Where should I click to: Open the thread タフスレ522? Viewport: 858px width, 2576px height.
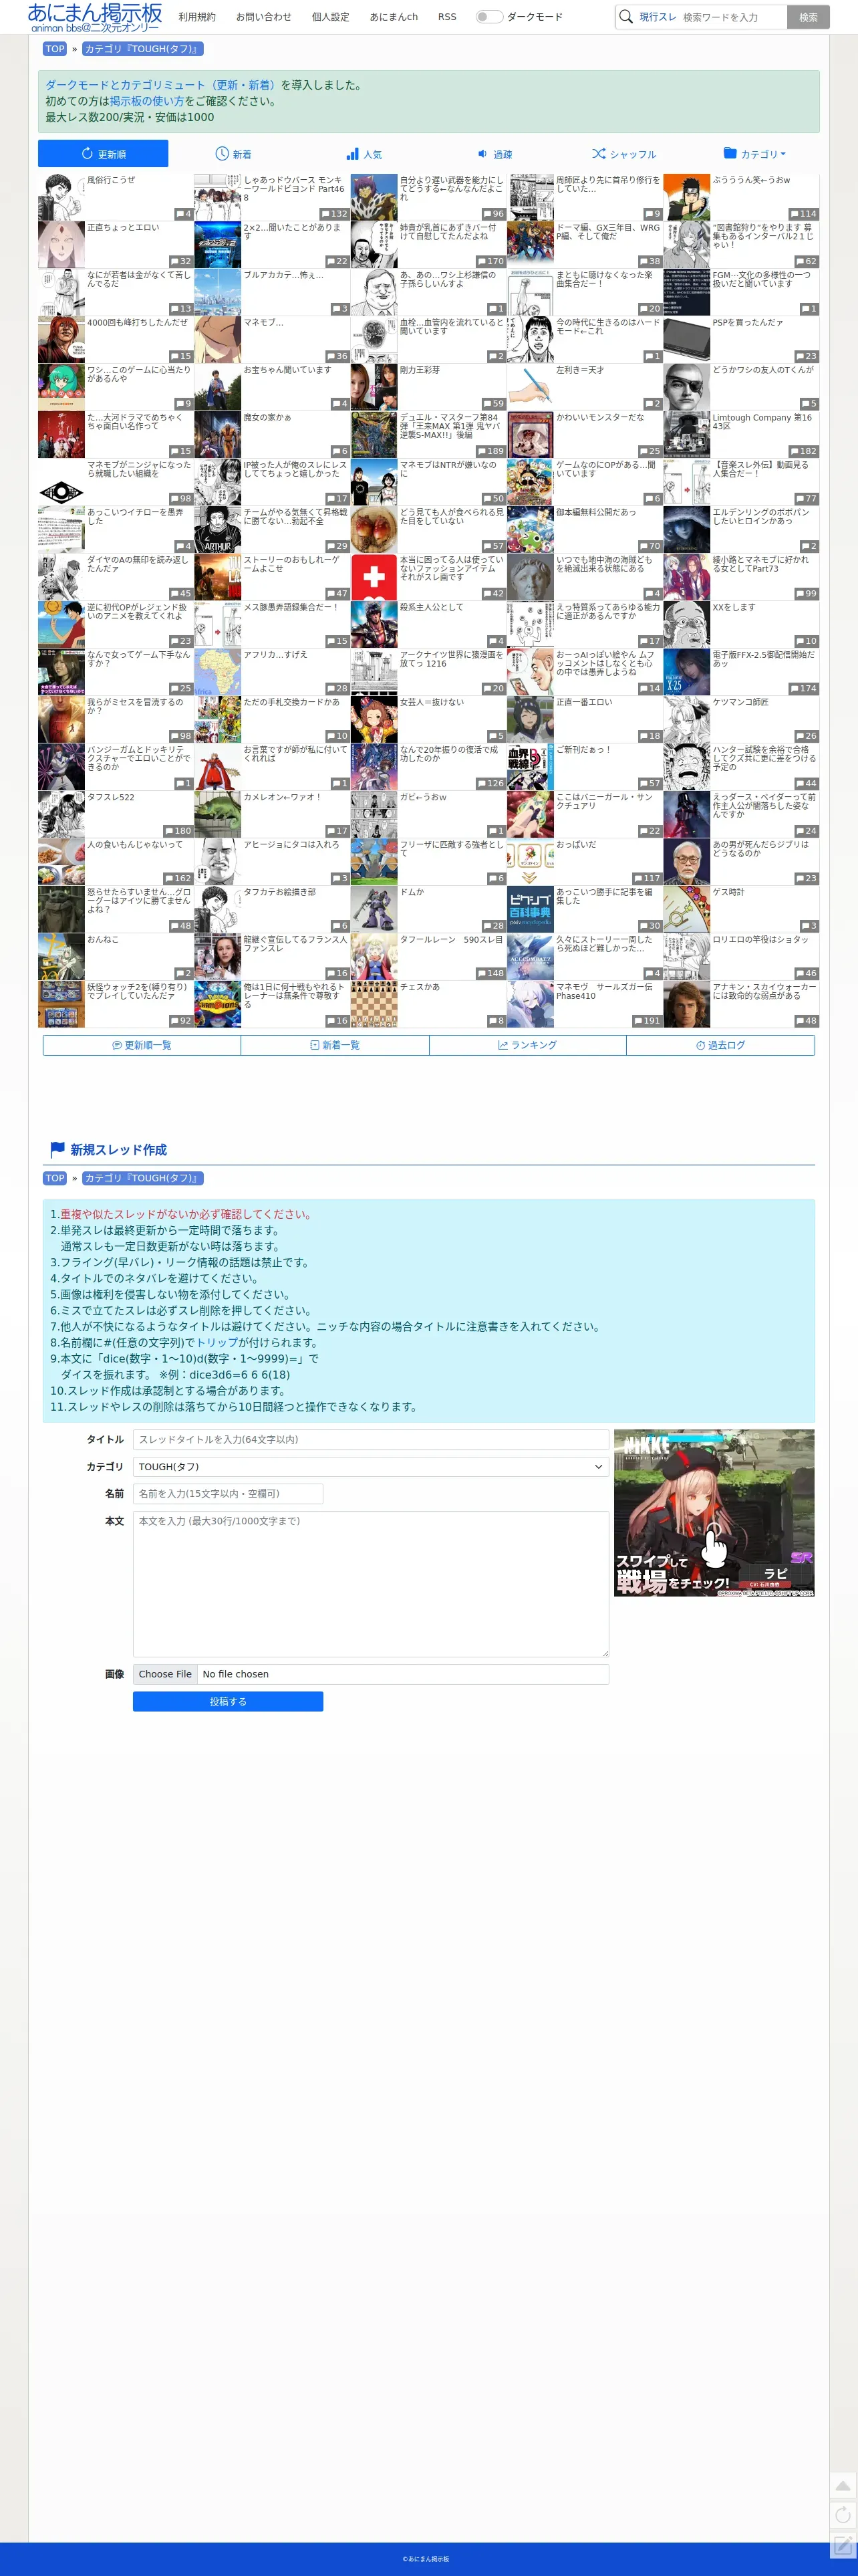(x=116, y=814)
